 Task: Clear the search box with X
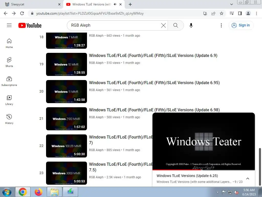tap(163, 25)
